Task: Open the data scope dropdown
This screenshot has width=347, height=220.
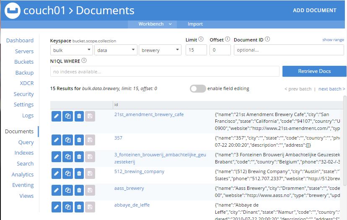Action: [x=116, y=50]
